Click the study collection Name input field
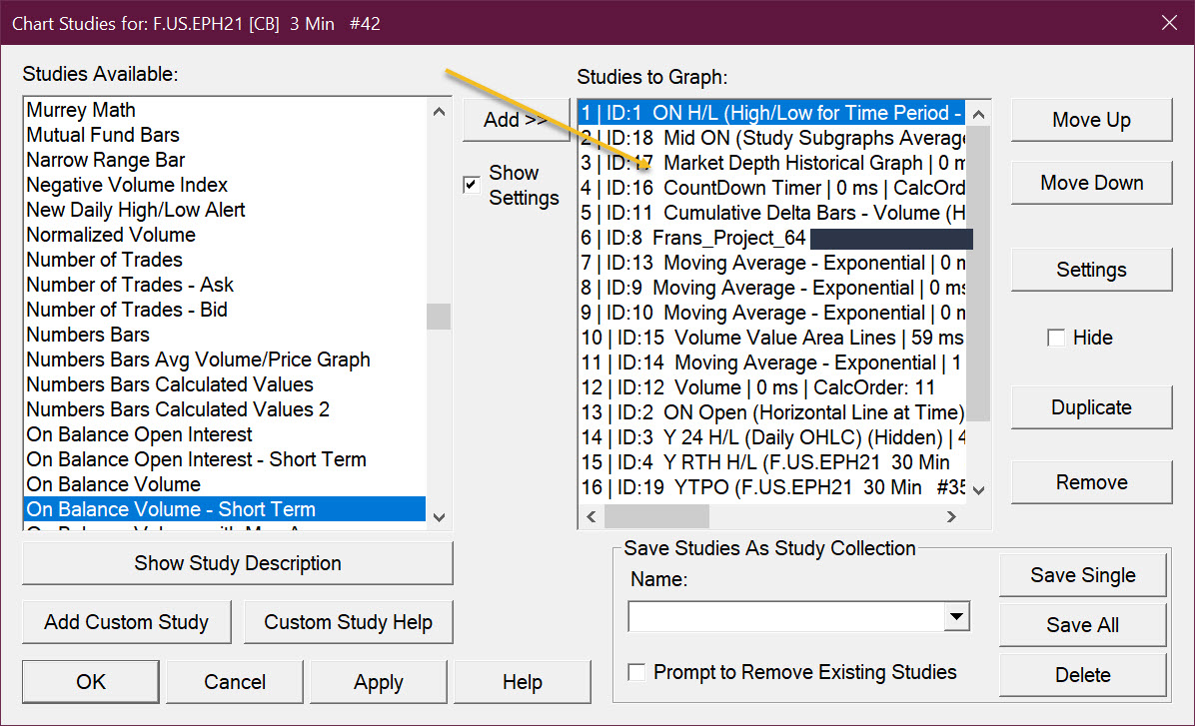 point(785,616)
